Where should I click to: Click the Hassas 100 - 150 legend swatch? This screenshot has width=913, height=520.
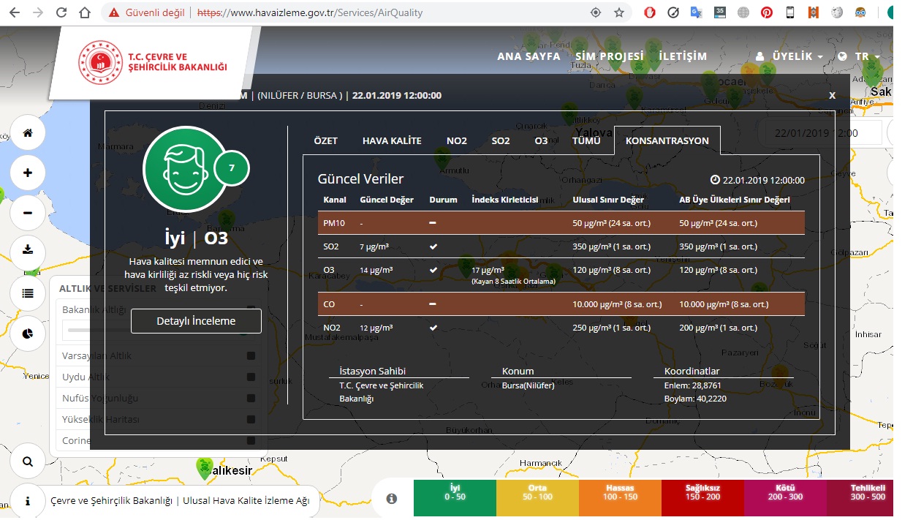coord(620,499)
